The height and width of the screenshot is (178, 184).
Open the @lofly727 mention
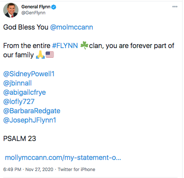[x=19, y=102]
